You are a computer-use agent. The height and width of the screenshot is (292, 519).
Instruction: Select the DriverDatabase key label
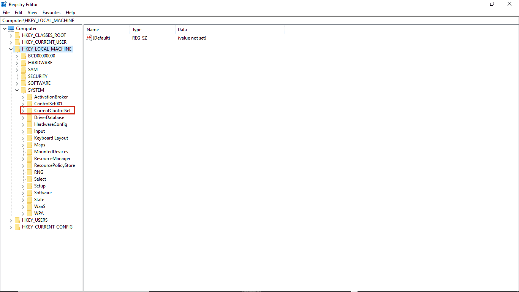coord(49,117)
